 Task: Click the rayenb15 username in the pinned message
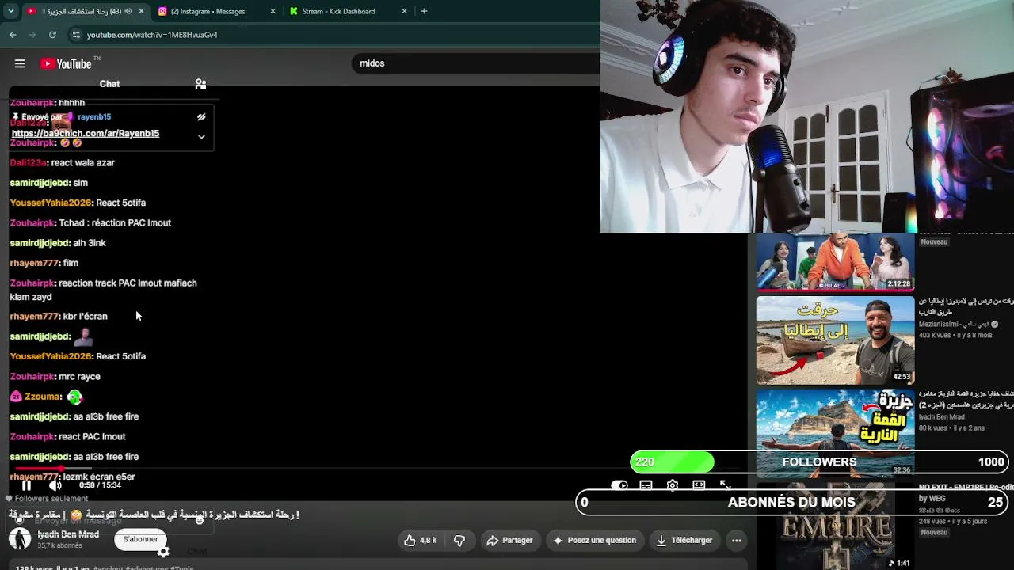[94, 117]
